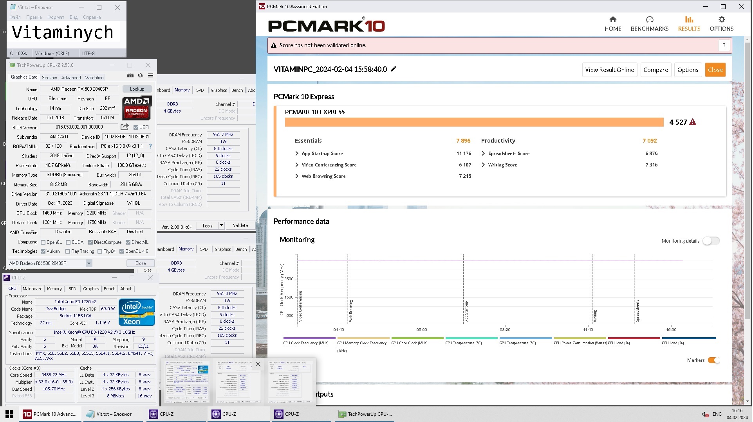This screenshot has height=422, width=753.
Task: Open Mainboard tab in front CPU-Z
Action: [x=33, y=289]
